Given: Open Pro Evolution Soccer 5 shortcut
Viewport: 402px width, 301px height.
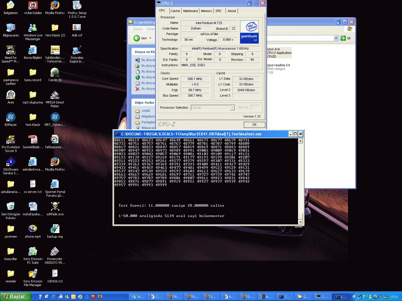Looking at the screenshot, I should click(x=11, y=143).
